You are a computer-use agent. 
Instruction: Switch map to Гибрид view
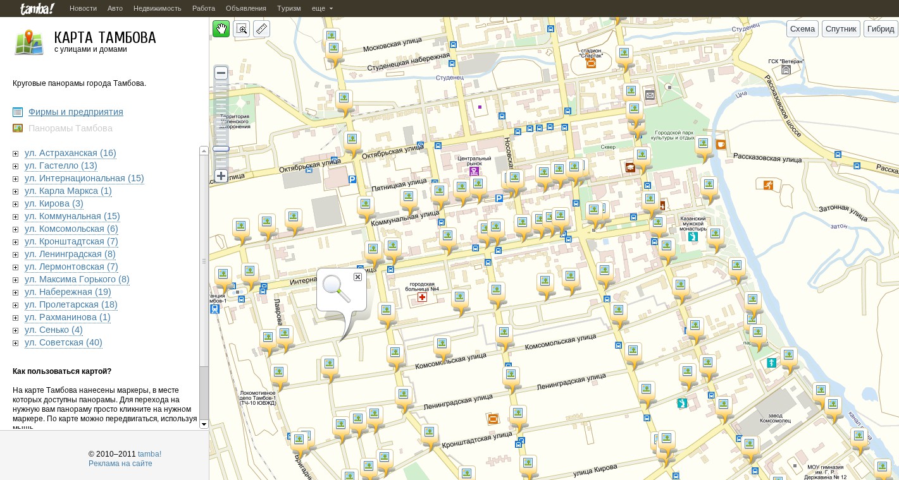point(880,29)
